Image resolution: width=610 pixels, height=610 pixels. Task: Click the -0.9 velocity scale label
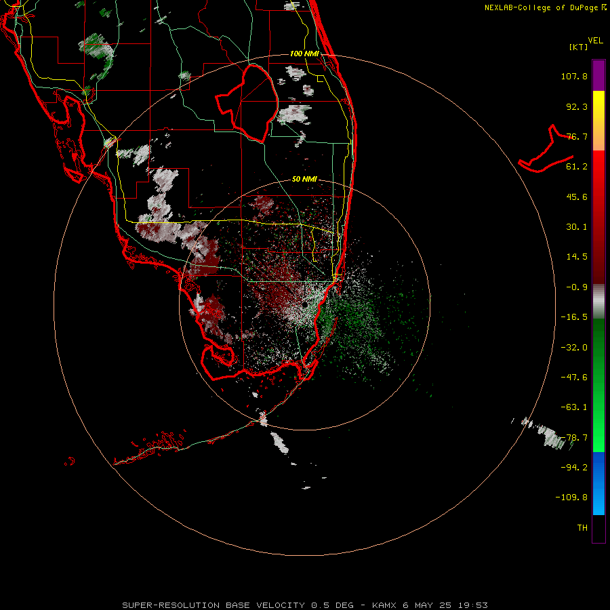(577, 287)
